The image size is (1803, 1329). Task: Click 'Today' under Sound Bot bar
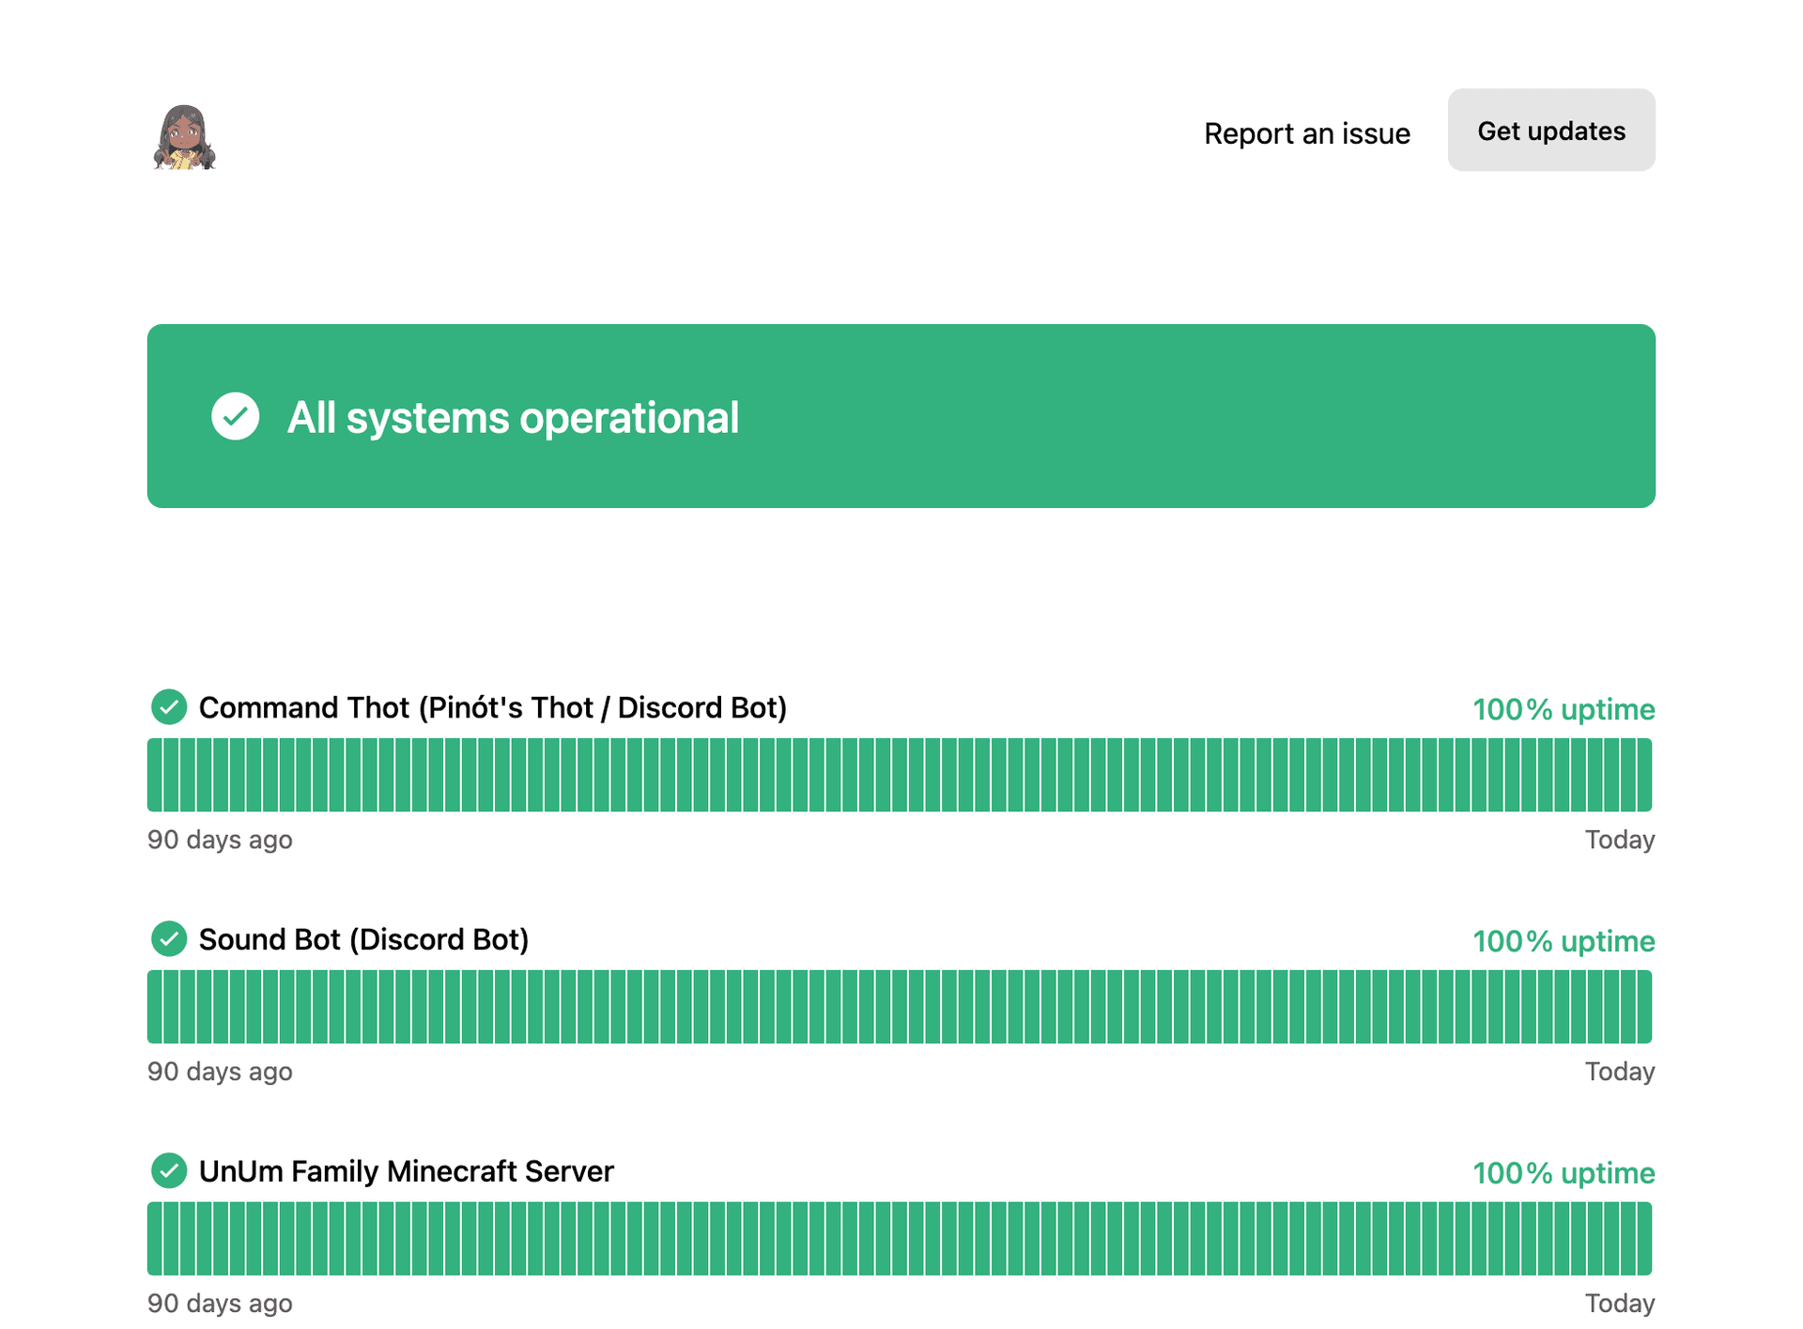pos(1619,1072)
